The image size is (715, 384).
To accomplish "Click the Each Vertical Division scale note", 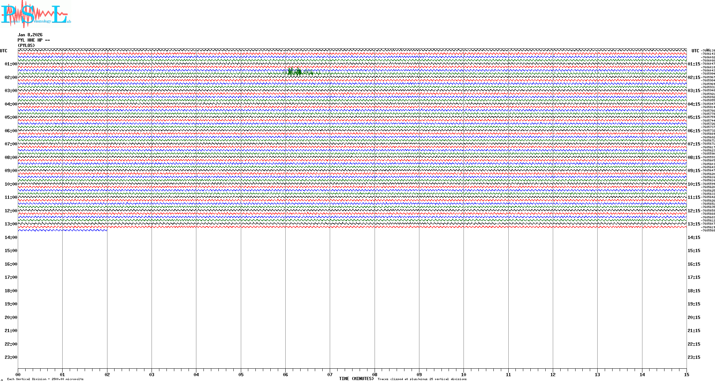I will [45, 379].
